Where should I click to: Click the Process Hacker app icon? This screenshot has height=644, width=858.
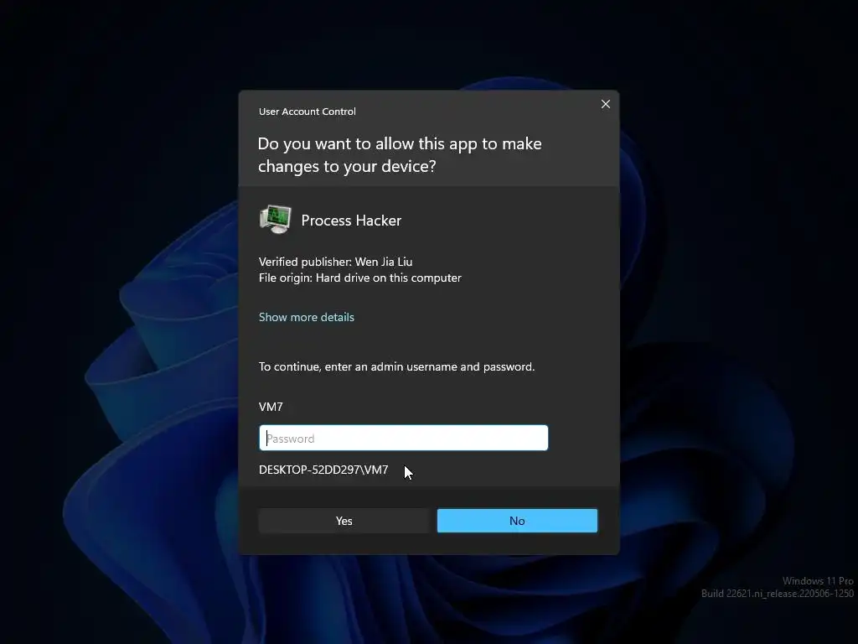tap(275, 220)
